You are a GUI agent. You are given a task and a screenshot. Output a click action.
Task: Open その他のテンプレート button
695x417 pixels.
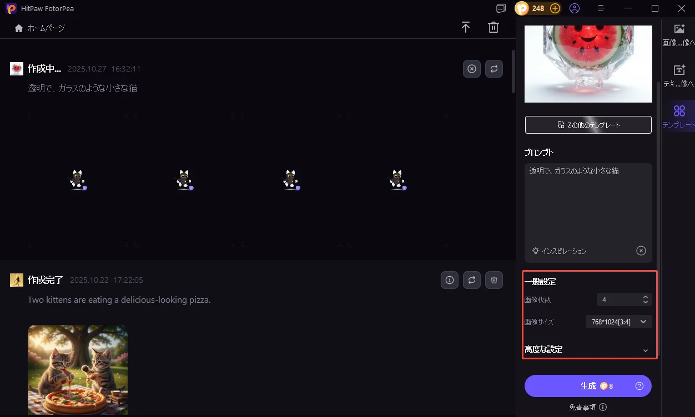pyautogui.click(x=588, y=125)
